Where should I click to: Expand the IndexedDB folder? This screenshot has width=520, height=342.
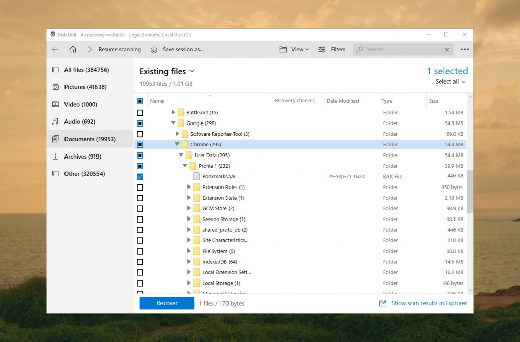[189, 262]
